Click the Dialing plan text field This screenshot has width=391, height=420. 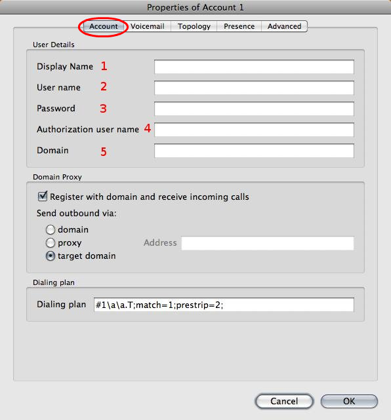pos(224,305)
